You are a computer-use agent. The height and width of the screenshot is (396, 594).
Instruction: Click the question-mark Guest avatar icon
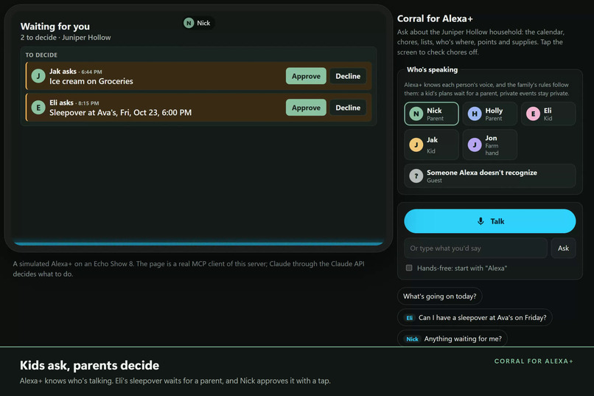click(x=416, y=176)
